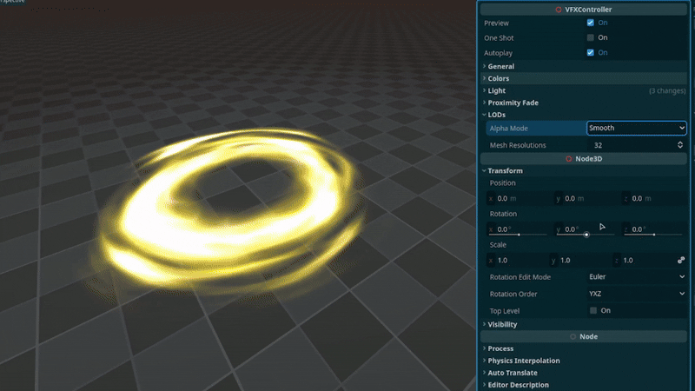Enable the Top Level checkbox
The image size is (695, 391).
593,310
